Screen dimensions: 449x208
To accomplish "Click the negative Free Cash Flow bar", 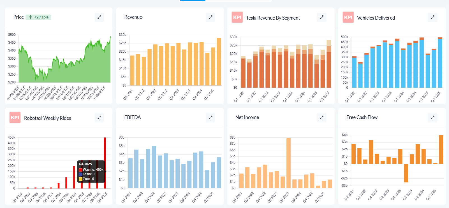I will pyautogui.click(x=406, y=173).
